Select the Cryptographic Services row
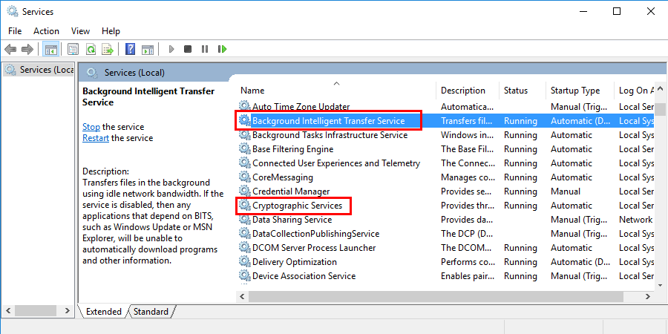Viewport: 668px width, 334px height. (x=445, y=206)
